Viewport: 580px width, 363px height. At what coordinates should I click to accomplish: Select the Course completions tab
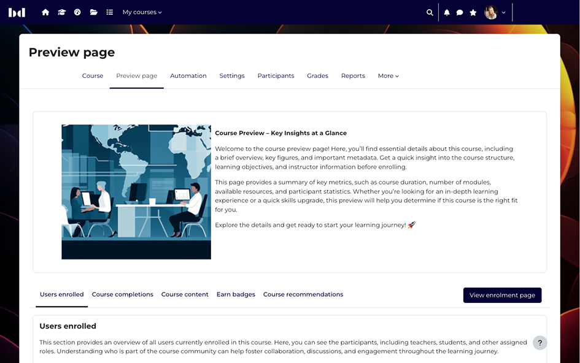click(x=122, y=294)
